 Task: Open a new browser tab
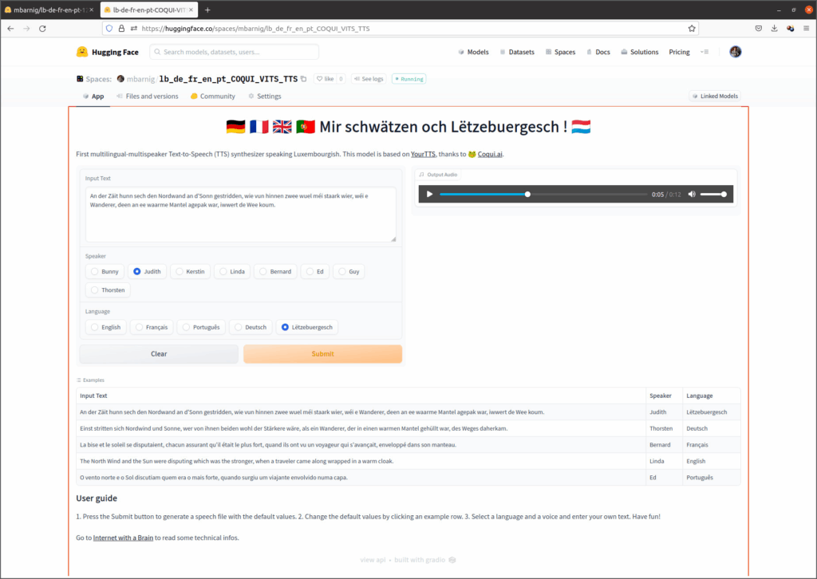207,10
